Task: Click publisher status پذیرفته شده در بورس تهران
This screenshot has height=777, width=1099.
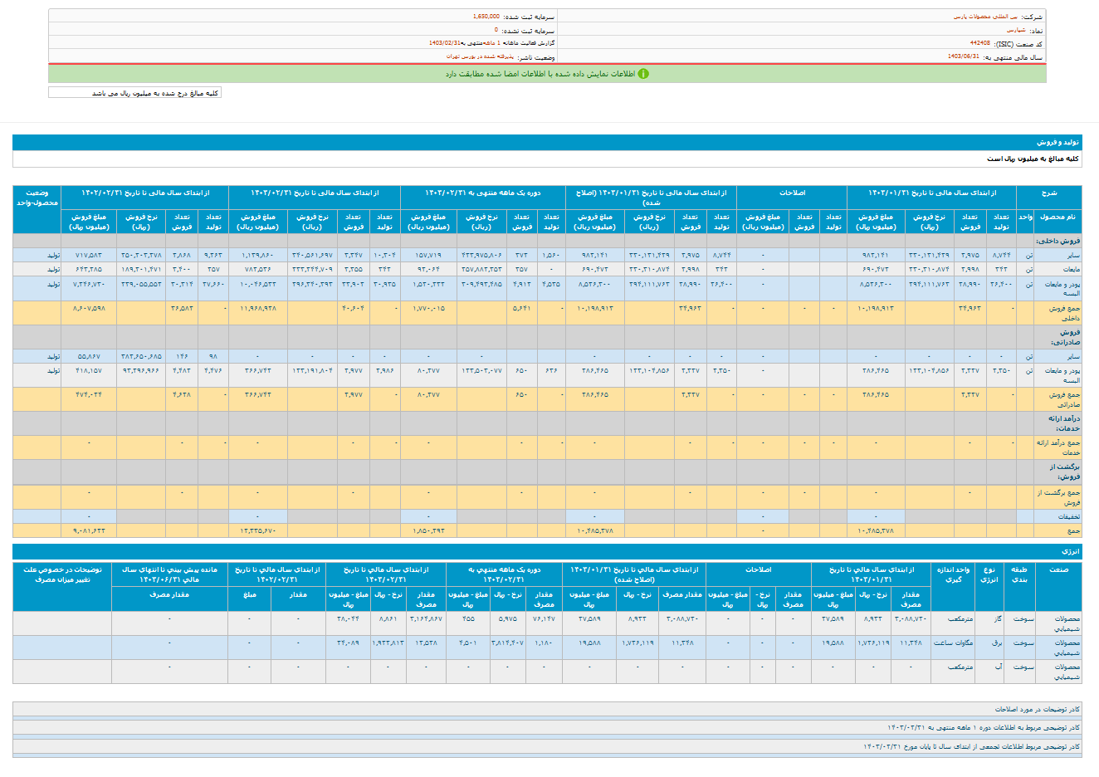Action: click(481, 56)
